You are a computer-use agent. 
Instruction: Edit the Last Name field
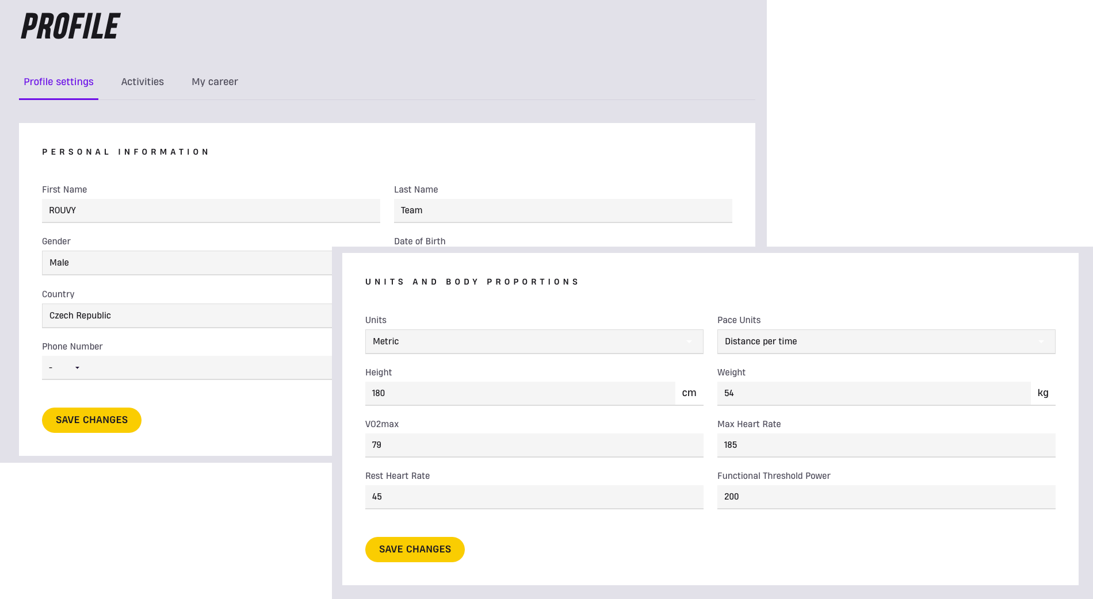pyautogui.click(x=562, y=210)
